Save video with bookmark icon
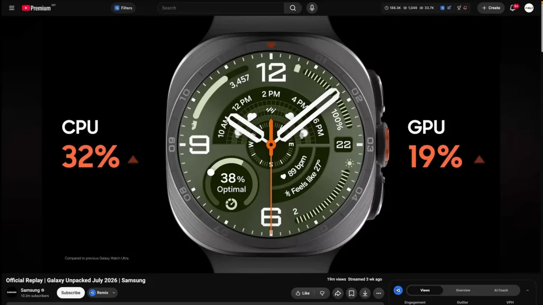This screenshot has height=305, width=543. pyautogui.click(x=351, y=293)
